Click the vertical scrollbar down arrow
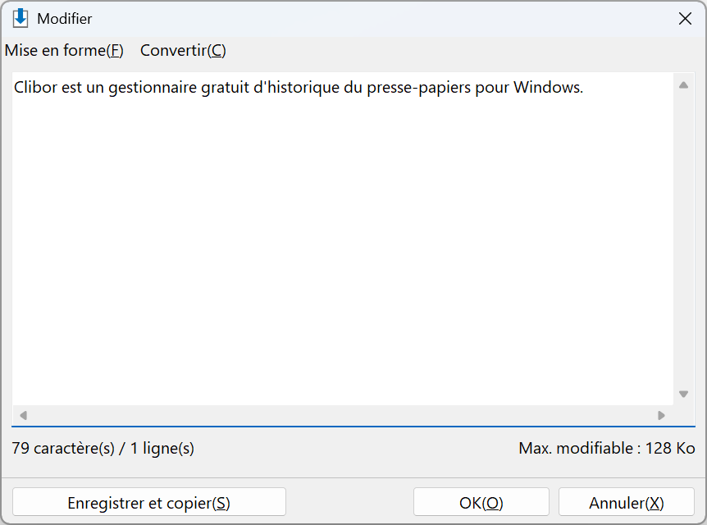The width and height of the screenshot is (707, 525). click(683, 394)
